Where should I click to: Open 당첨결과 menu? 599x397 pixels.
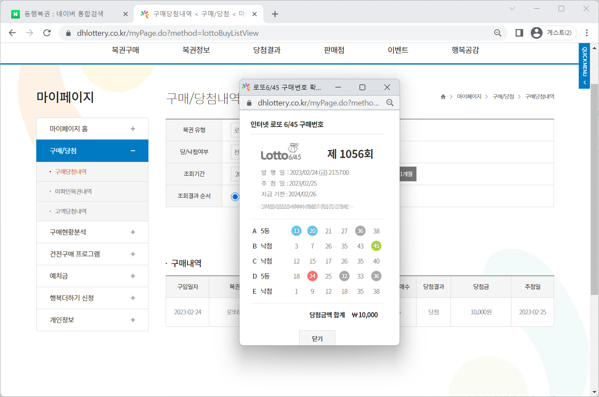point(267,50)
